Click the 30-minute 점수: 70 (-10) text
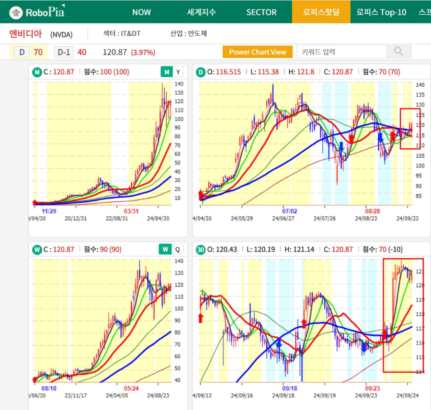The width and height of the screenshot is (431, 410). (382, 249)
